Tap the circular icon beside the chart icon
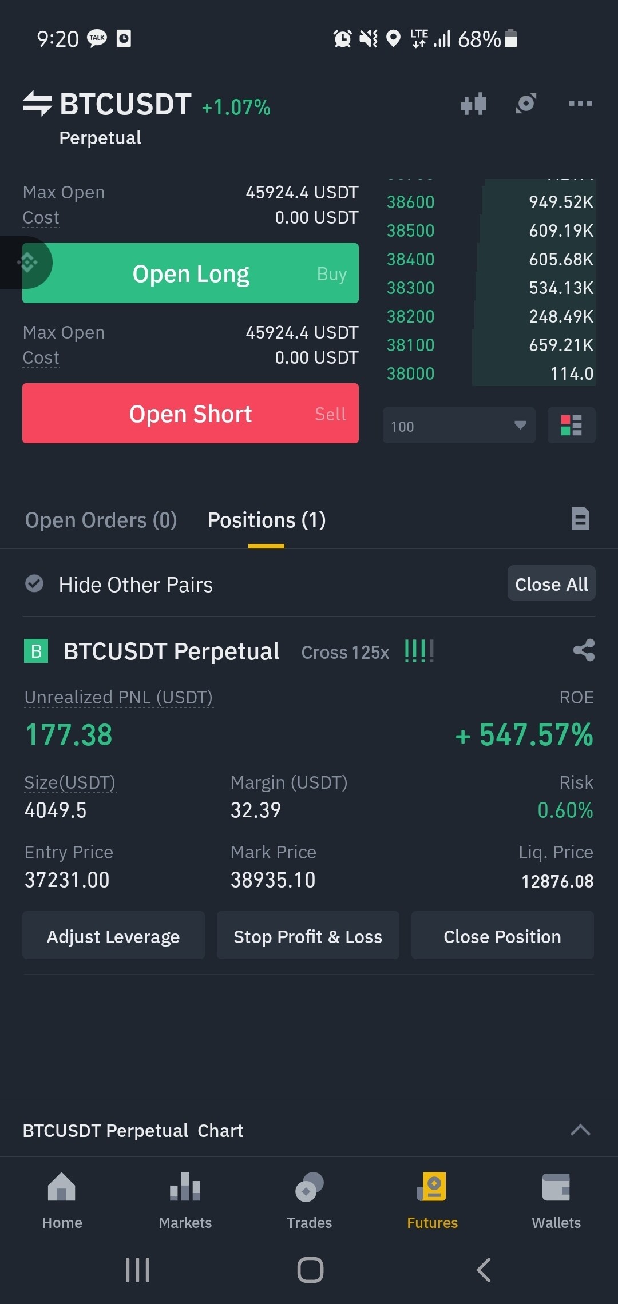Image resolution: width=618 pixels, height=1304 pixels. [x=526, y=104]
